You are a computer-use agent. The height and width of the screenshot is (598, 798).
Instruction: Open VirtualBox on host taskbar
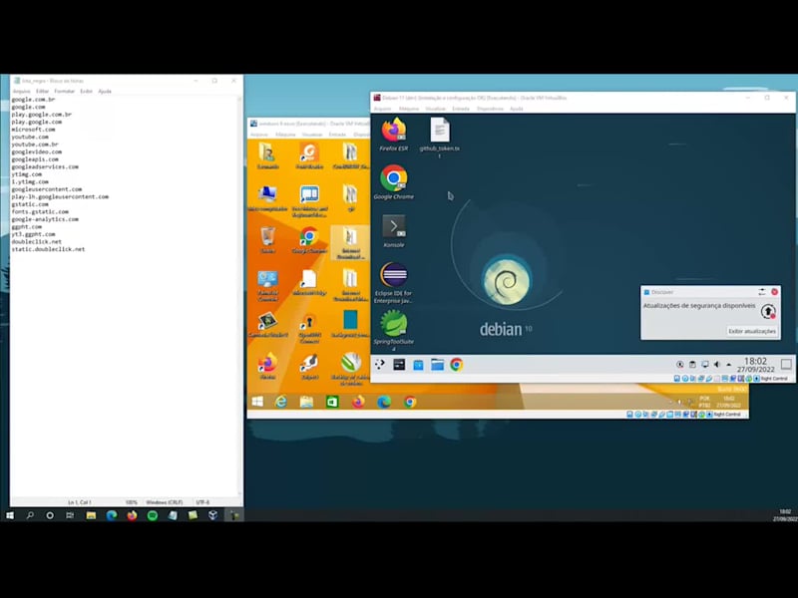pos(213,515)
